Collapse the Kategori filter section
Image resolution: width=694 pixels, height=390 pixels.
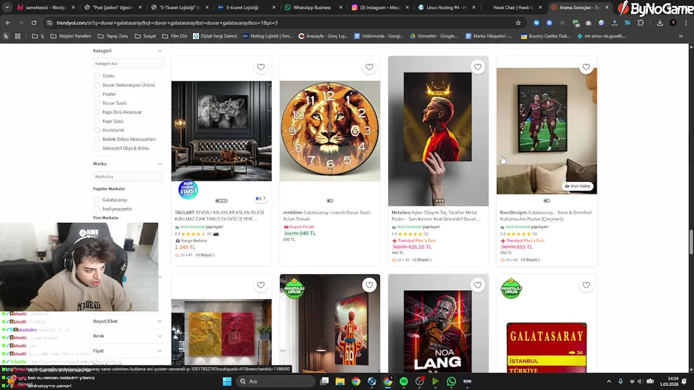159,51
